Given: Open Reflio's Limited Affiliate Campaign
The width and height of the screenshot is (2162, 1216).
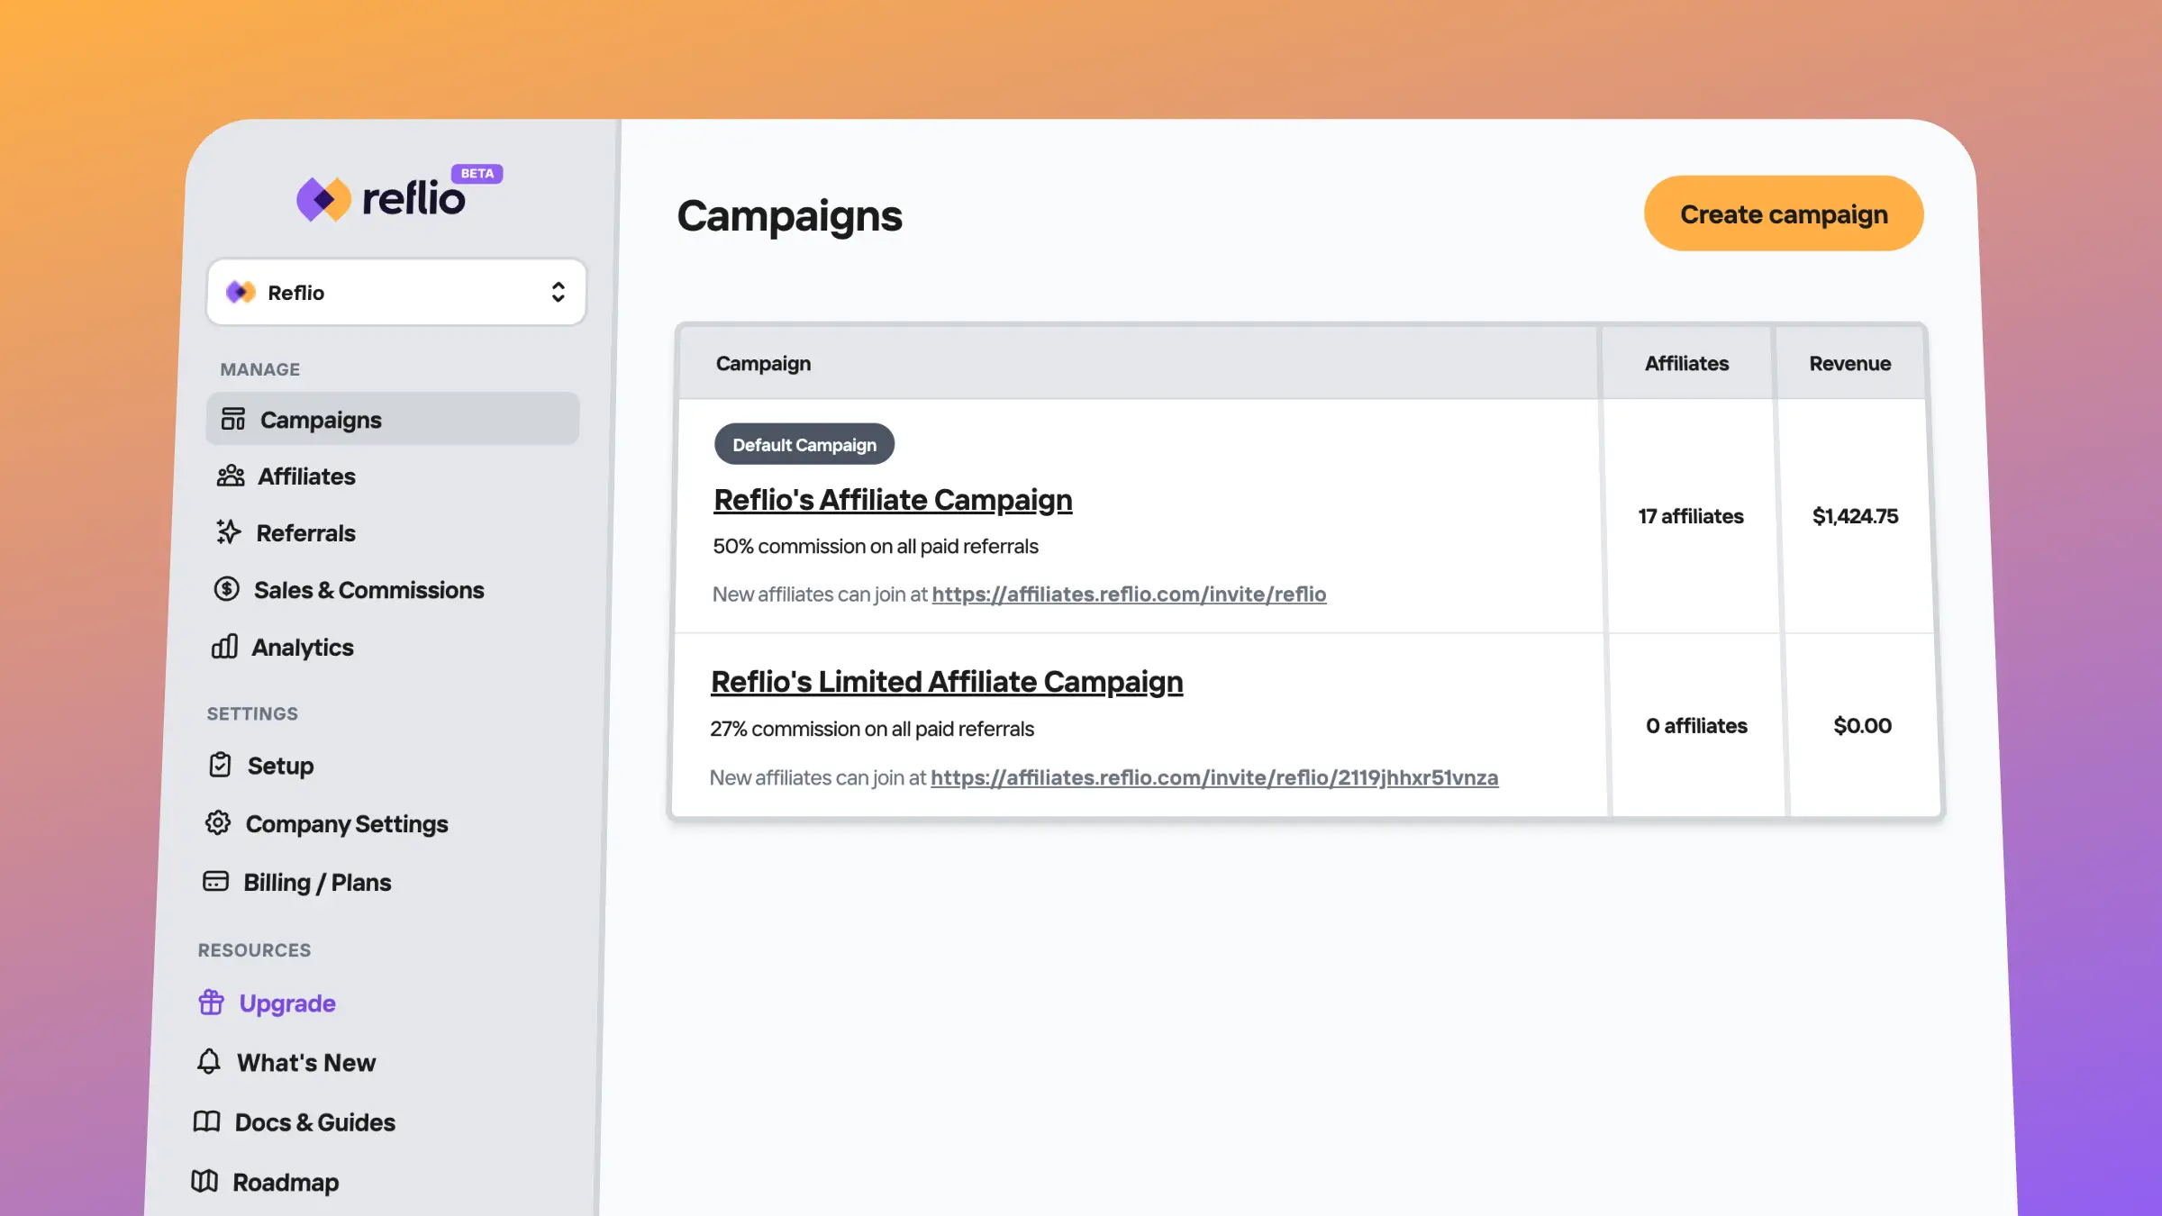Looking at the screenshot, I should click(x=946, y=682).
